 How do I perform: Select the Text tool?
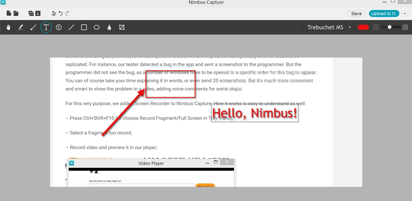tap(46, 27)
